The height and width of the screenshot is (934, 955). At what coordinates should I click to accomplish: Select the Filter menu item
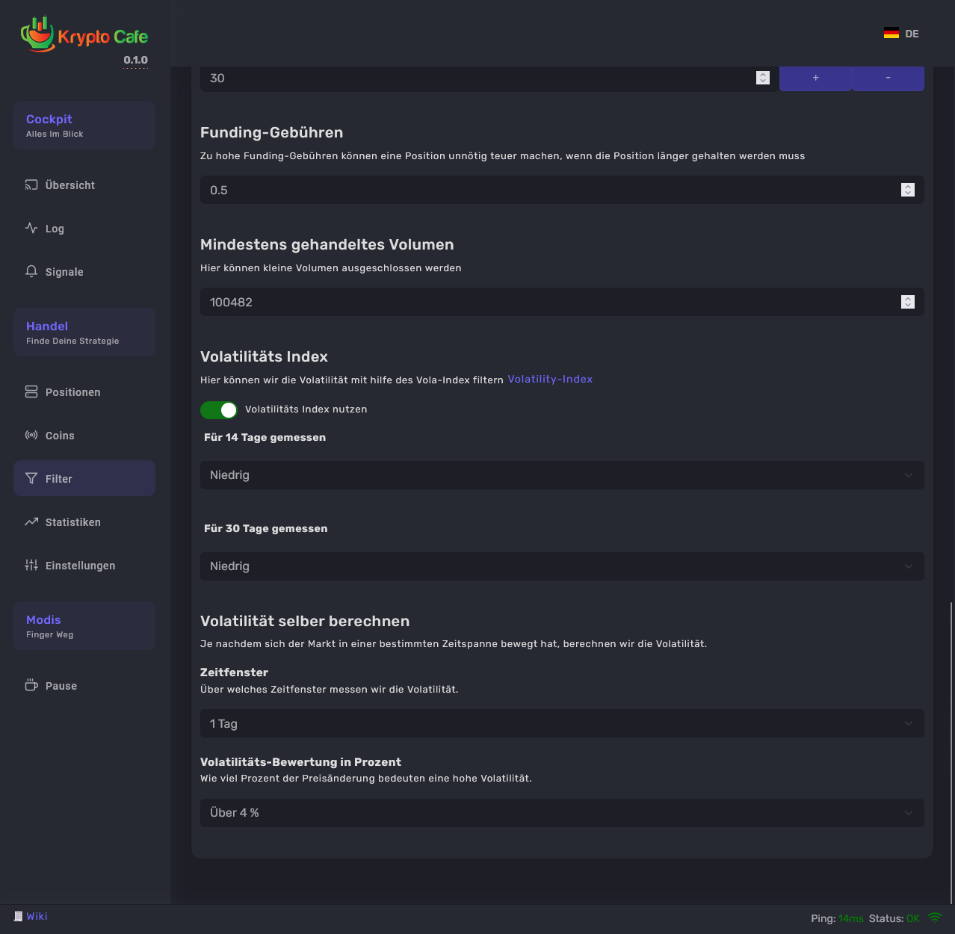click(84, 479)
